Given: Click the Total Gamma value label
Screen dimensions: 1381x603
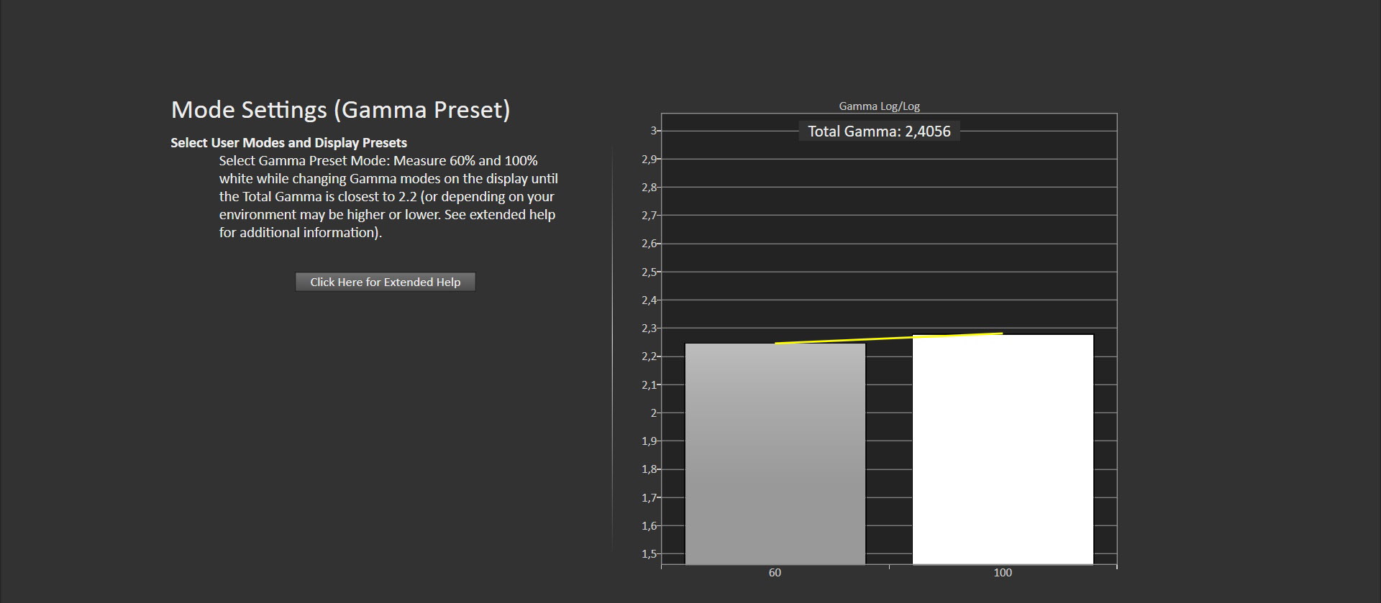Looking at the screenshot, I should click(879, 132).
